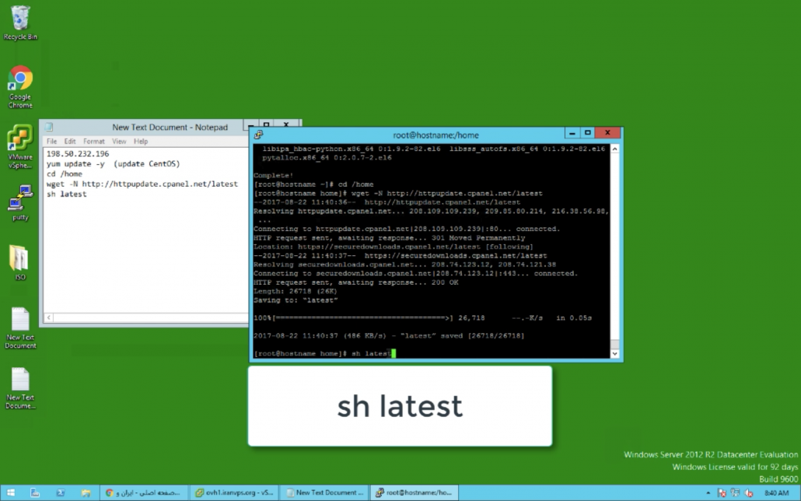Open the ISO folder on the desktop
801x501 pixels.
pos(20,259)
